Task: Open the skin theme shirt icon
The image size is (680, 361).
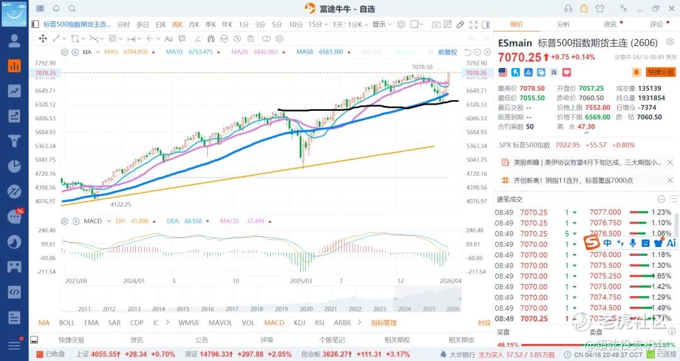Action: coord(600,8)
